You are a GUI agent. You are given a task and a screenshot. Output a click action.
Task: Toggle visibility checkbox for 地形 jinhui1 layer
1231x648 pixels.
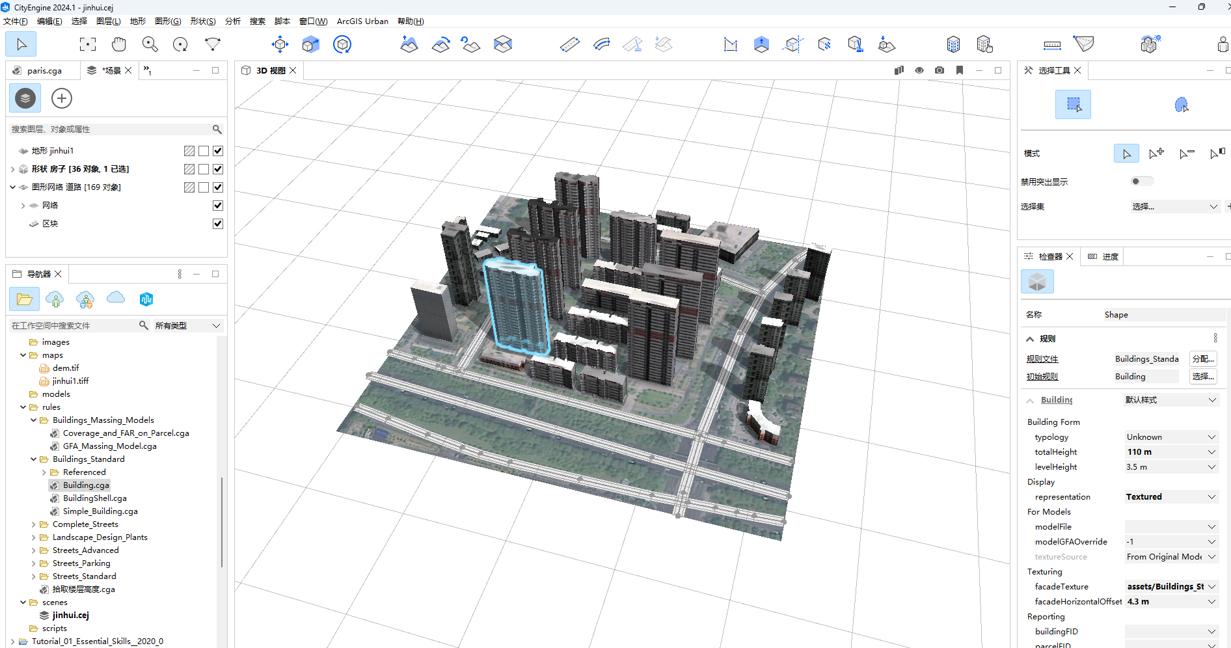[x=218, y=151]
